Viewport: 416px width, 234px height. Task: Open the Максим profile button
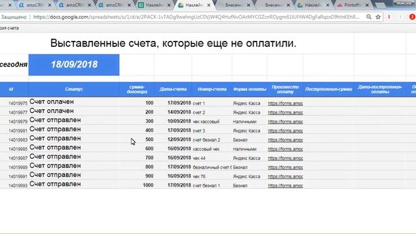point(404,3)
